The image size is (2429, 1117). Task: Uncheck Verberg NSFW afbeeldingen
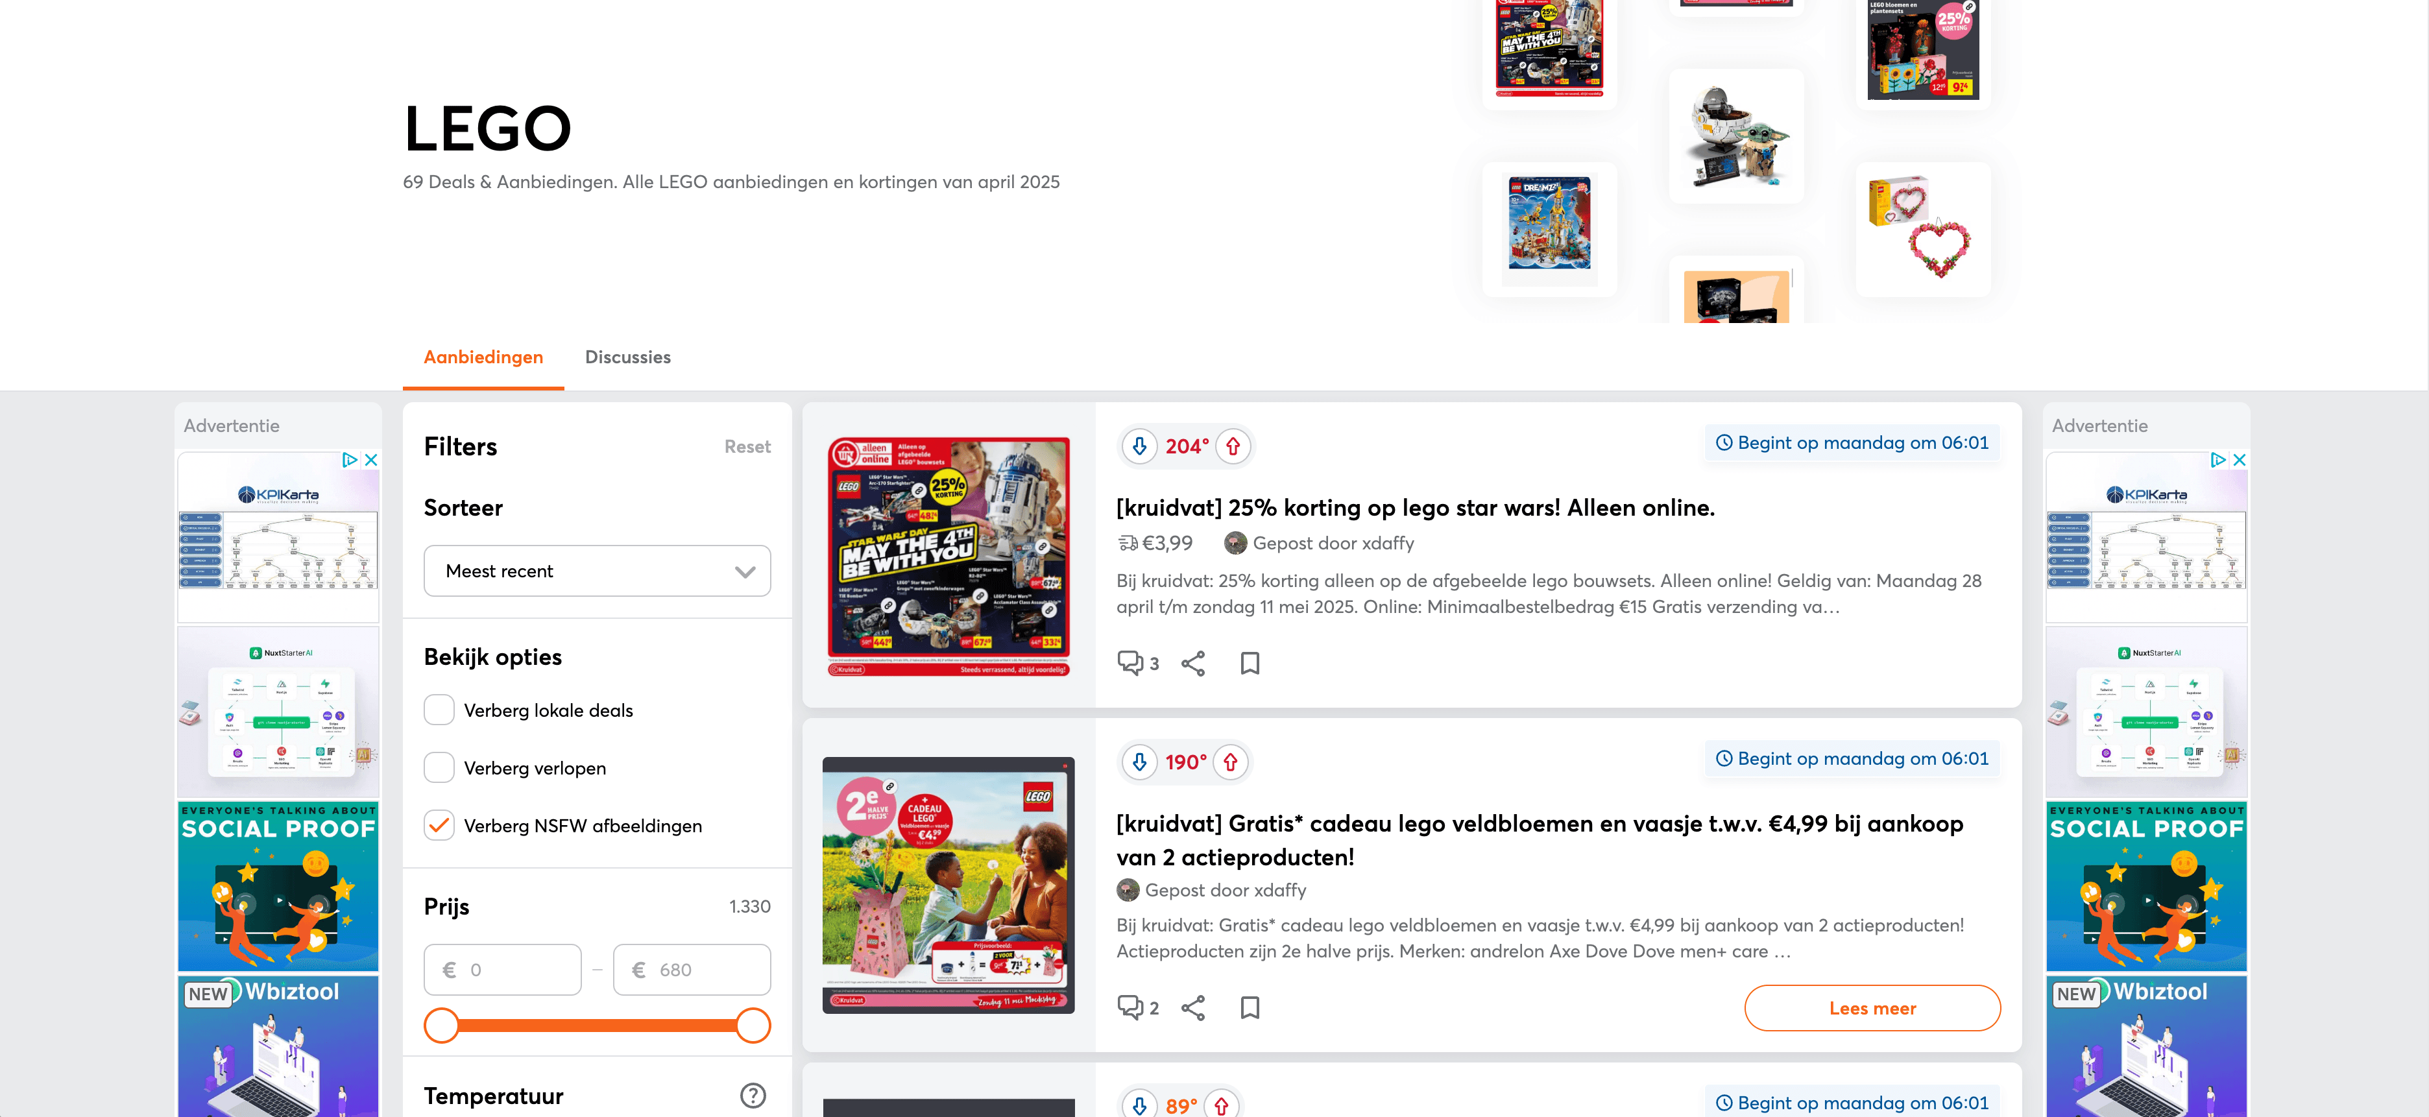click(x=439, y=825)
